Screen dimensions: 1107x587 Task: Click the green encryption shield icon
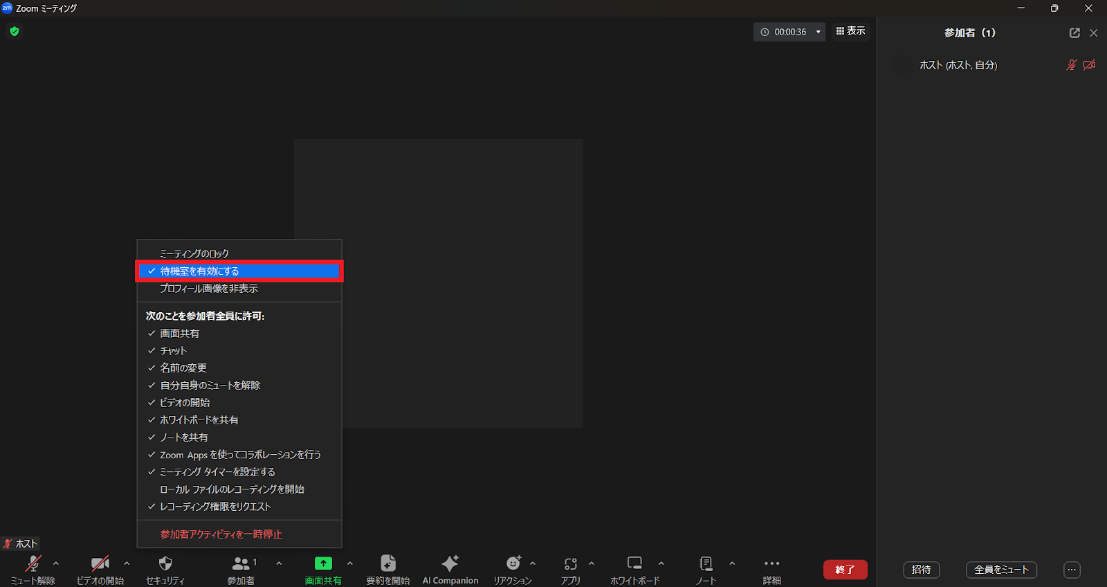(15, 31)
